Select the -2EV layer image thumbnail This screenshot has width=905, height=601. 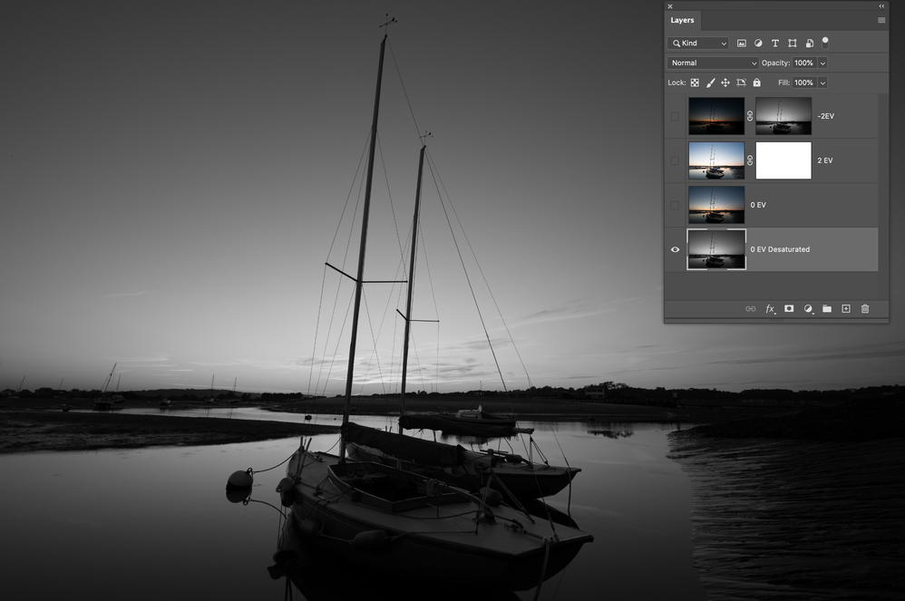tap(716, 116)
